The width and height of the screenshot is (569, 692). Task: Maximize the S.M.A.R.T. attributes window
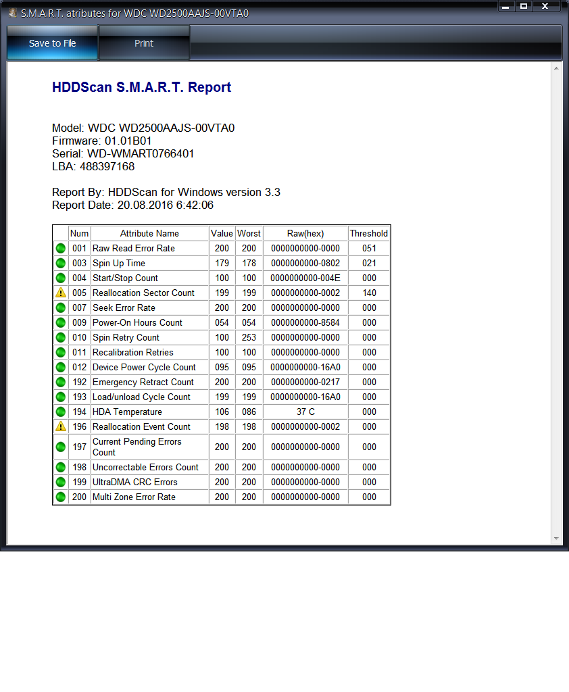click(x=524, y=6)
